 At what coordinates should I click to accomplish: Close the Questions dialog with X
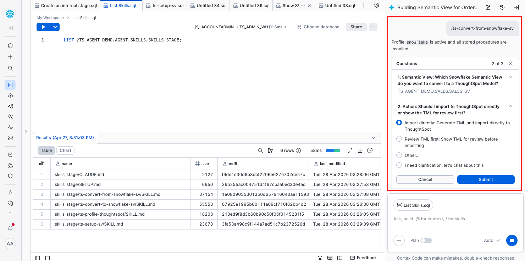510,64
